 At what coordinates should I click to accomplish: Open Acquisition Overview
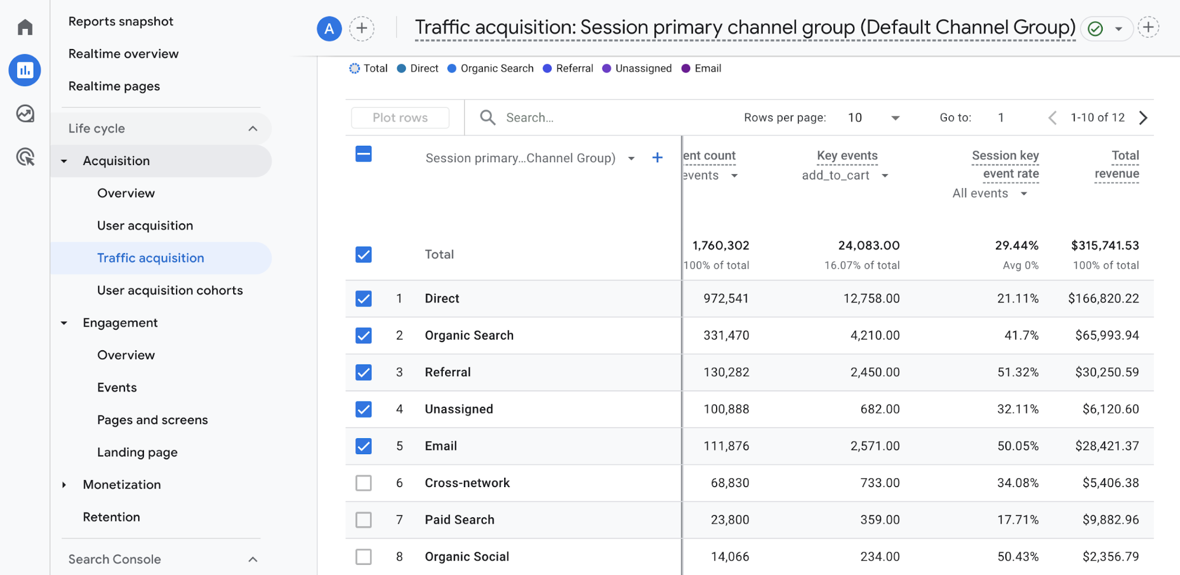pos(126,193)
